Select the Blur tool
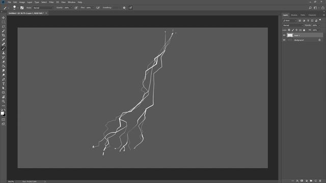The height and width of the screenshot is (183, 326). point(4,71)
